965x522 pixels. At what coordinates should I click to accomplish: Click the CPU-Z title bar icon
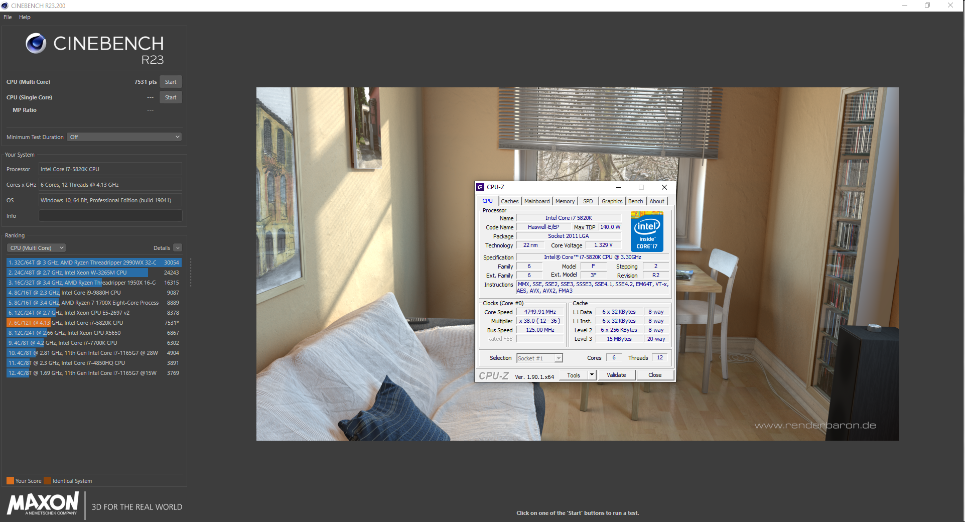point(480,187)
